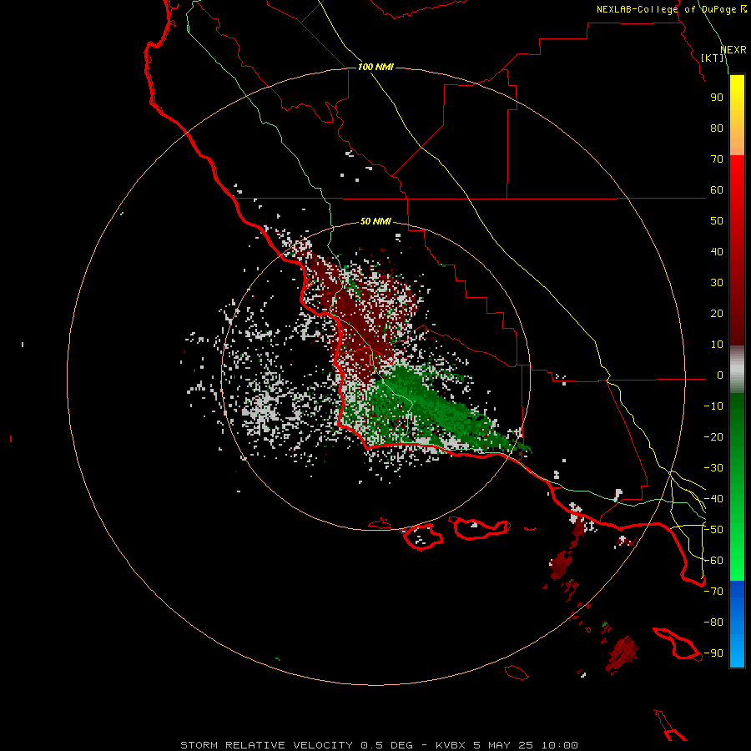Click the '50 NMI' range ring label
The height and width of the screenshot is (751, 751).
click(375, 221)
